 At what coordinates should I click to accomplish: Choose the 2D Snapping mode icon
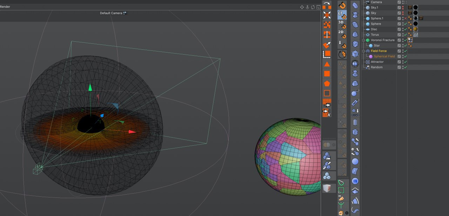click(x=342, y=34)
